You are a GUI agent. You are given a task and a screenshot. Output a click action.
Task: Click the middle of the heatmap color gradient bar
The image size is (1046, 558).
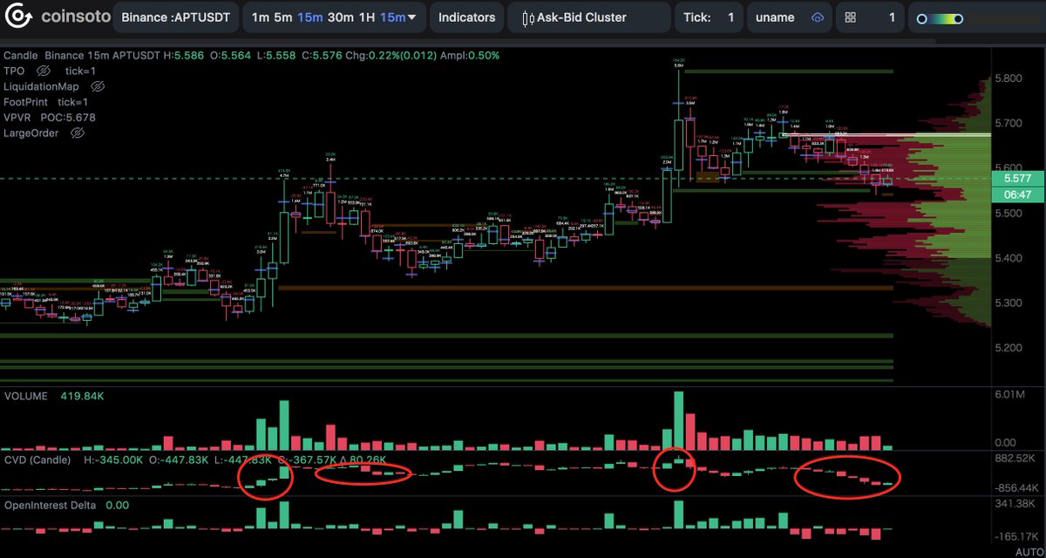(941, 18)
